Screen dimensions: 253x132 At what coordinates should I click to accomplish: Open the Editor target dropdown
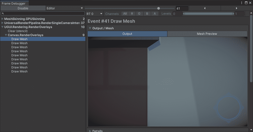pos(65,8)
